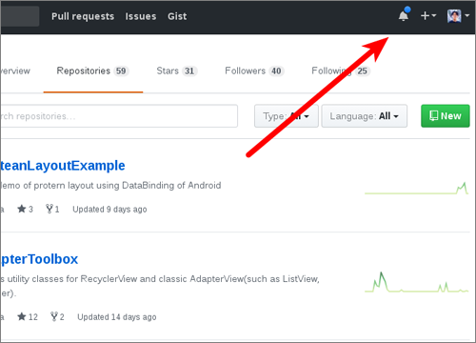
Task: Click the green New repository button
Action: (x=446, y=116)
